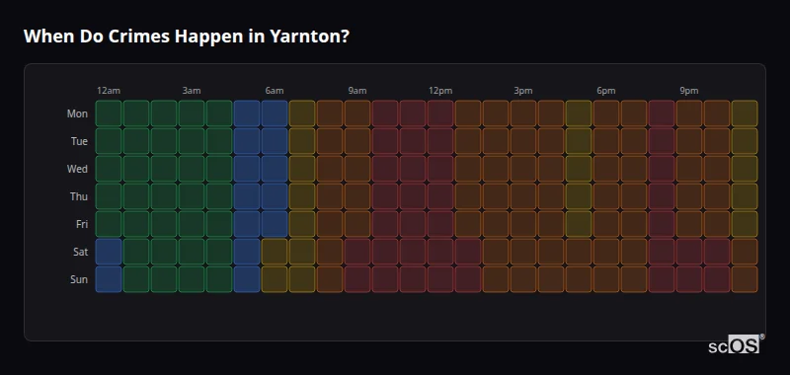
Task: Click the '6pm' column label
Action: pos(606,91)
